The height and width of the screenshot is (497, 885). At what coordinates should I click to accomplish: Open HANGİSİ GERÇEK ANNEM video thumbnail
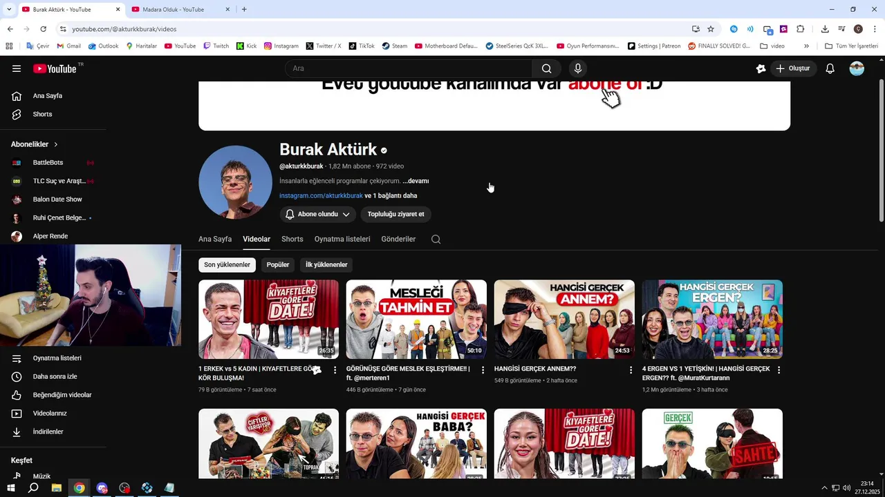point(564,319)
